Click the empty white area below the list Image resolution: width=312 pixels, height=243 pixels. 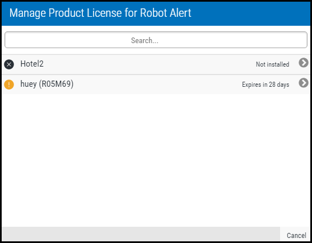(156, 160)
